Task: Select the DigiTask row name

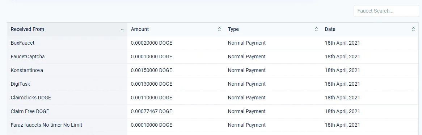Action: 21,84
